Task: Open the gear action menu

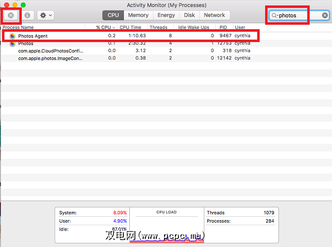Action: click(46, 15)
